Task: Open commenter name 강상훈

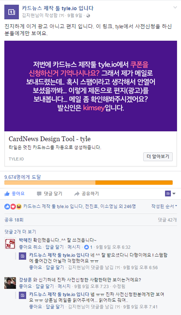Action: point(25,280)
